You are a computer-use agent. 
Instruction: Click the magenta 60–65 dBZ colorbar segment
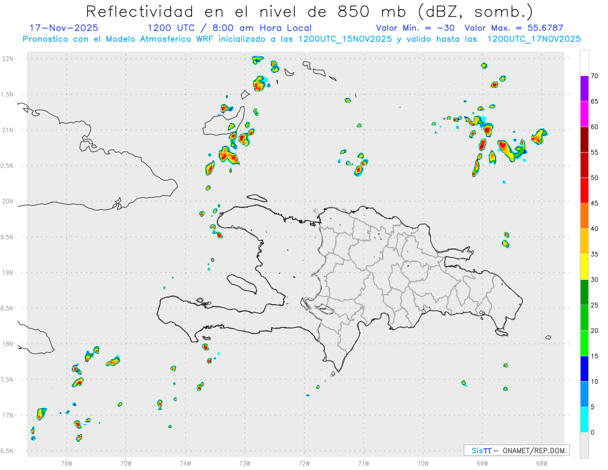pyautogui.click(x=584, y=114)
